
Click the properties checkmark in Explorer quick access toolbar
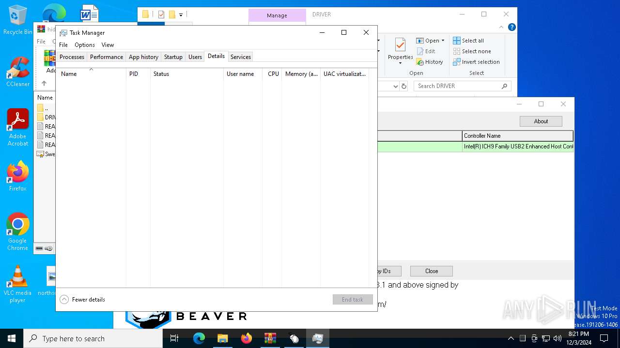click(161, 14)
